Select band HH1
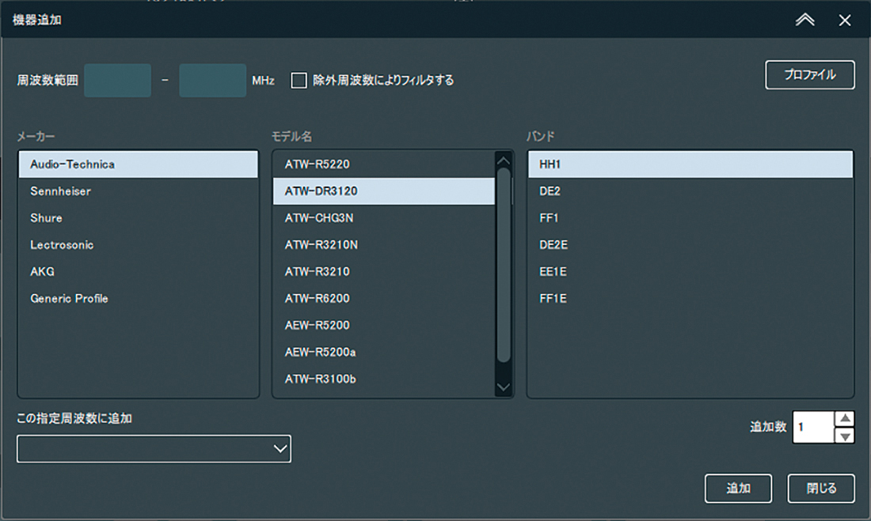Viewport: 871px width, 521px height. (690, 164)
